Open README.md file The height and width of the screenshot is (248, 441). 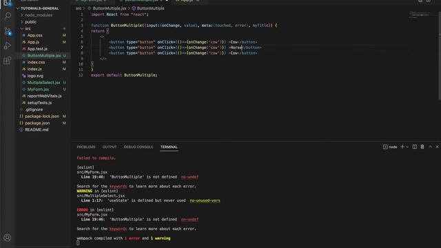(x=37, y=130)
